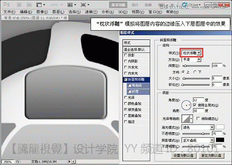Open the 帮助(H) menu

(x=172, y=12)
